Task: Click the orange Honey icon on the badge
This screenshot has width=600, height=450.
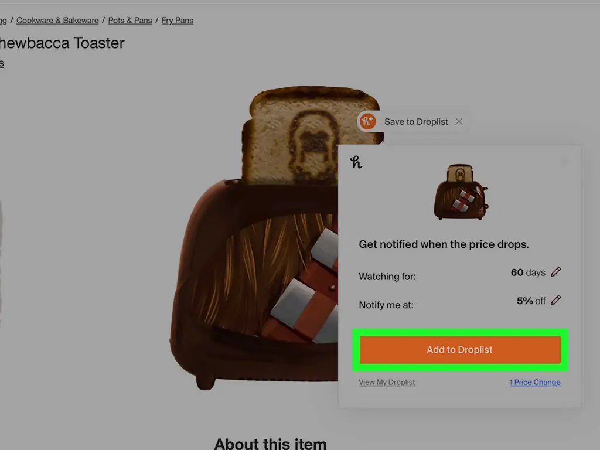Action: pyautogui.click(x=368, y=121)
